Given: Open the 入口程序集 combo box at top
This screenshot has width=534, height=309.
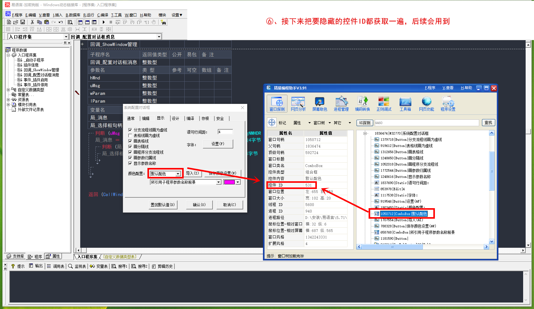Looking at the screenshot, I should 66,37.
